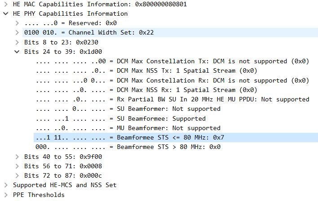Image resolution: width=318 pixels, height=201 pixels.
Task: Expand PPE Thresholds node
Action: pyautogui.click(x=6, y=195)
